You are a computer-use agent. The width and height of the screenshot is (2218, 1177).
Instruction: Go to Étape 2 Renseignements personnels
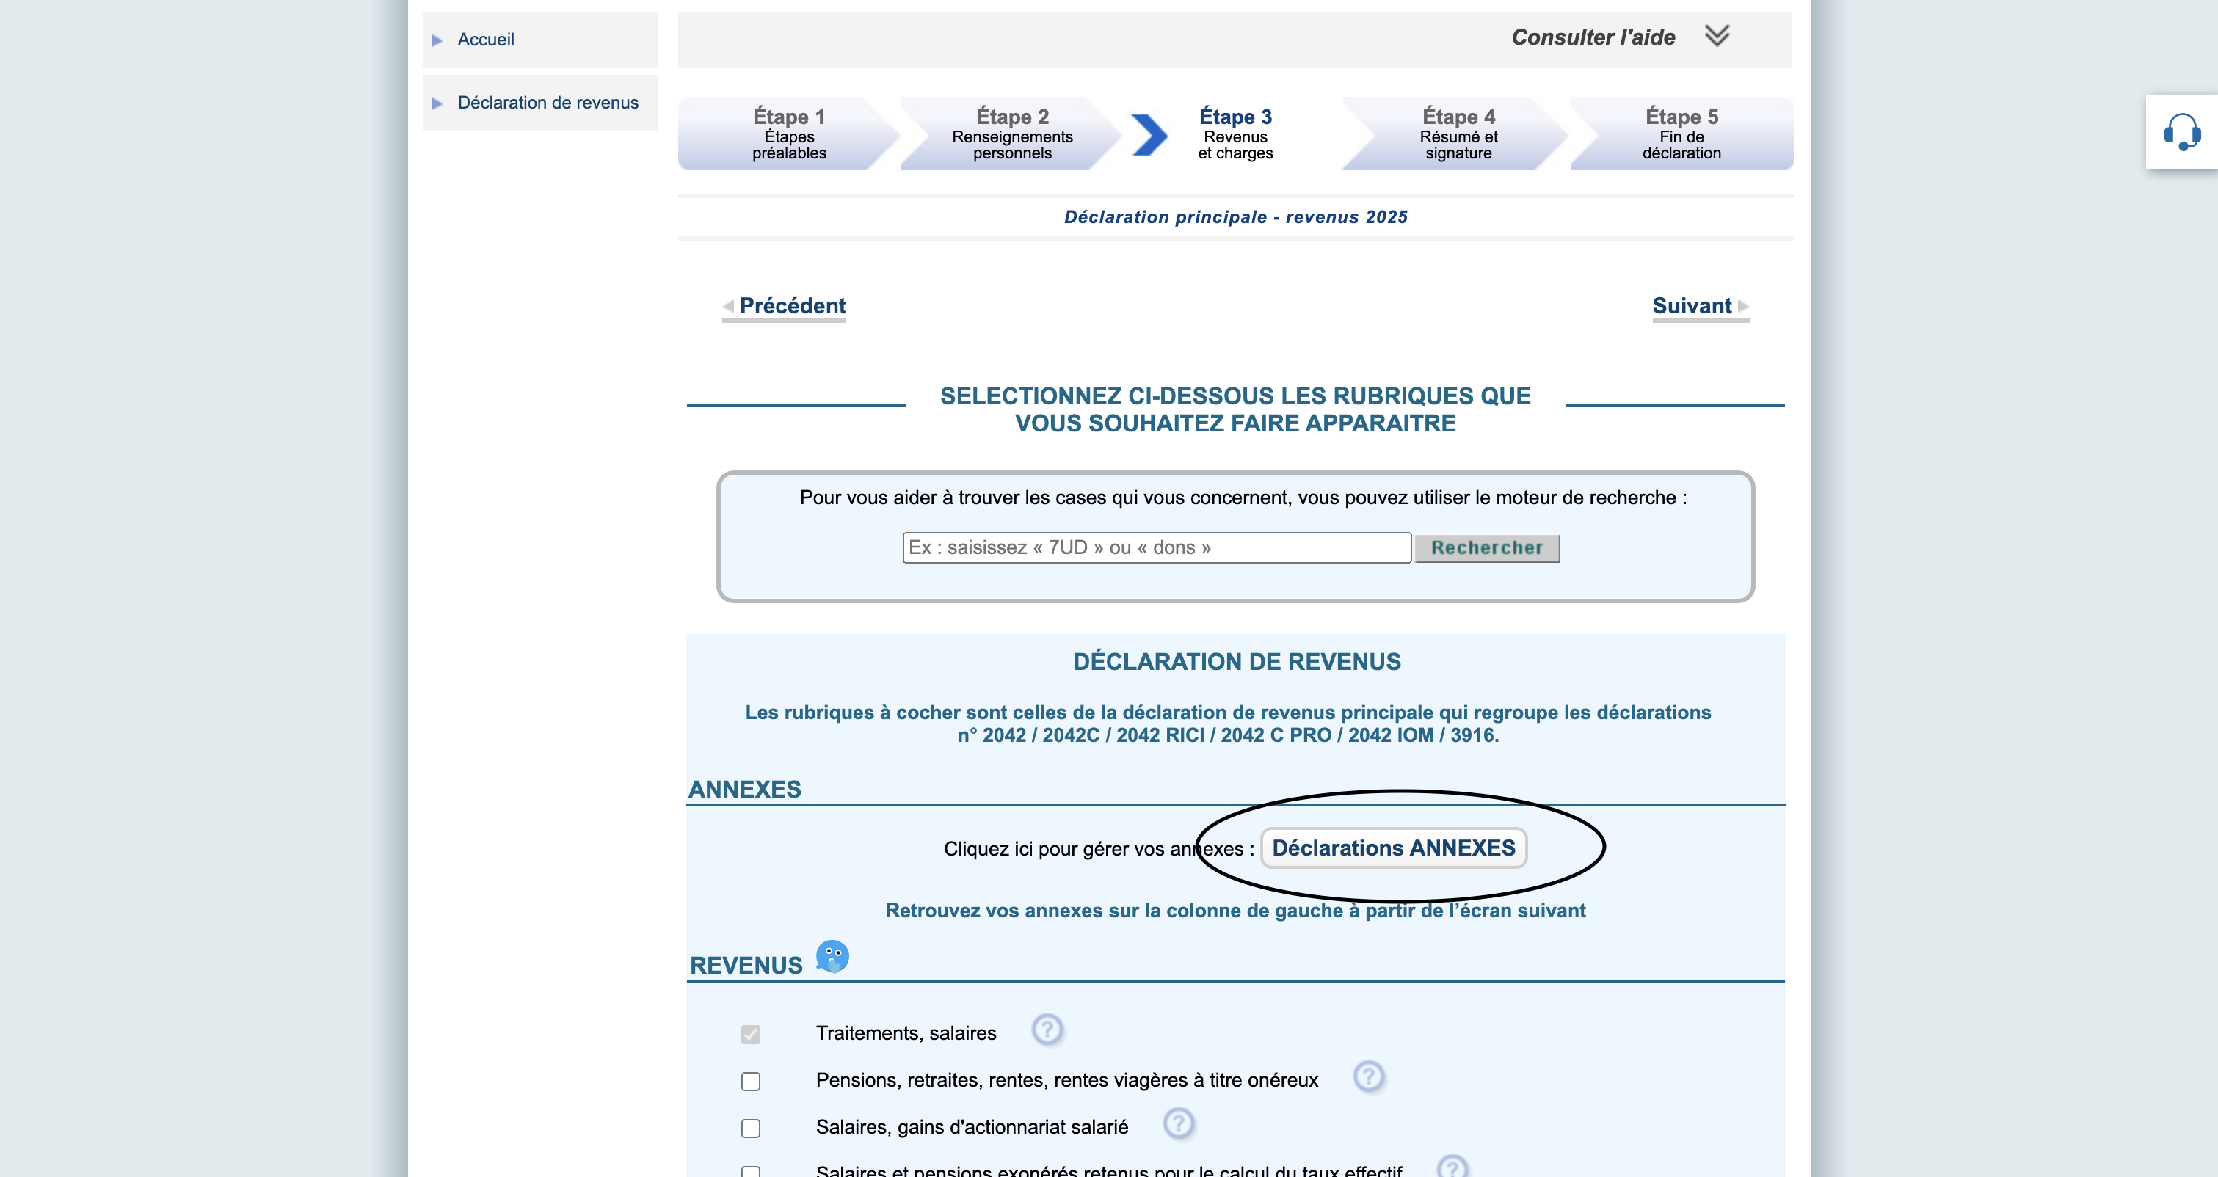click(x=1011, y=134)
